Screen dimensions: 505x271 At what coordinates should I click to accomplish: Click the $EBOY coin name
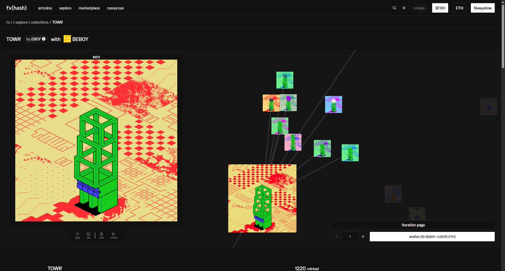coord(81,39)
